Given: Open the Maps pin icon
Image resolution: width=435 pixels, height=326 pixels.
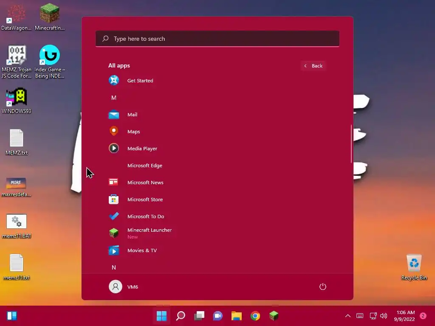Looking at the screenshot, I should (x=114, y=131).
